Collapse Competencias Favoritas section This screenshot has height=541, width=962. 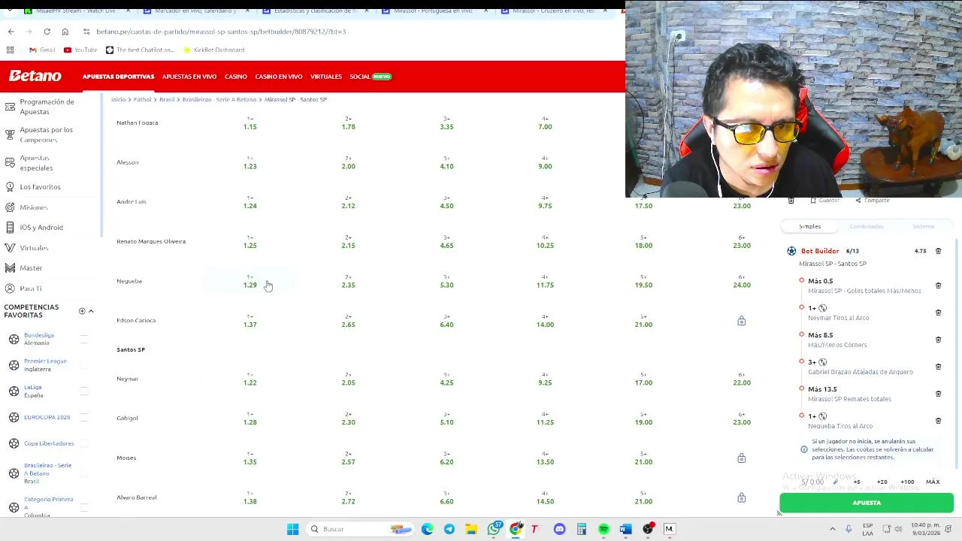tap(91, 311)
